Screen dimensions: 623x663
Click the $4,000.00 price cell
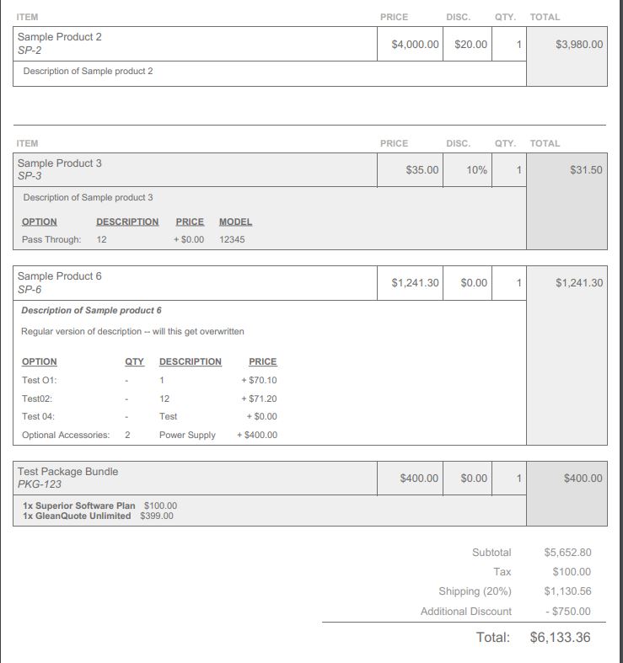tap(416, 44)
